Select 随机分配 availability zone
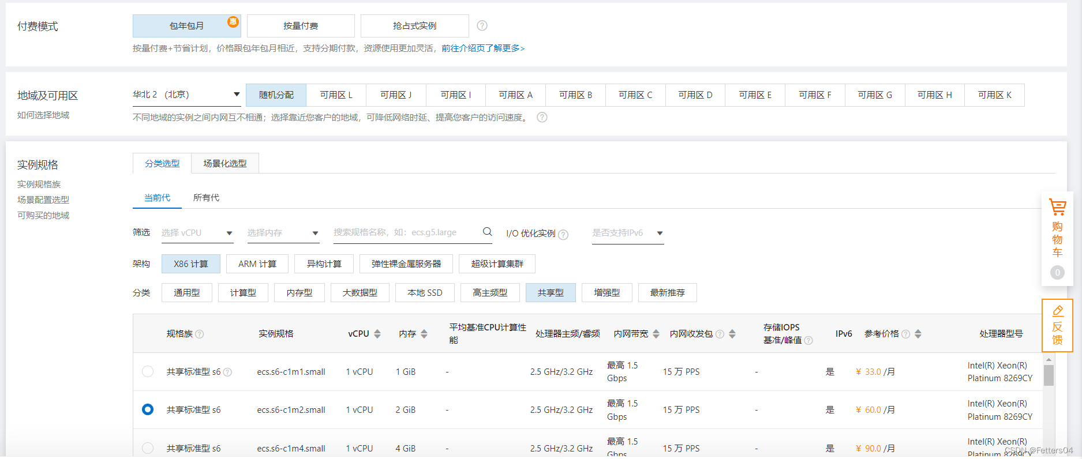 (276, 95)
